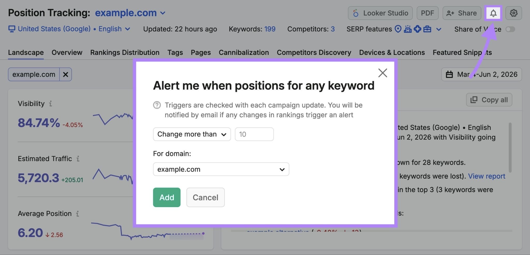
Task: Open the alerts bell icon
Action: click(x=493, y=13)
